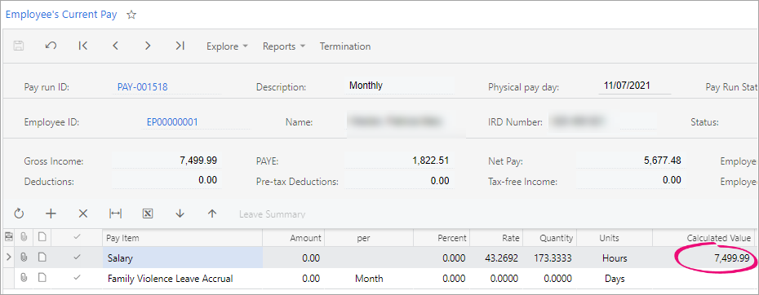Click the header checkmark column

click(x=77, y=237)
